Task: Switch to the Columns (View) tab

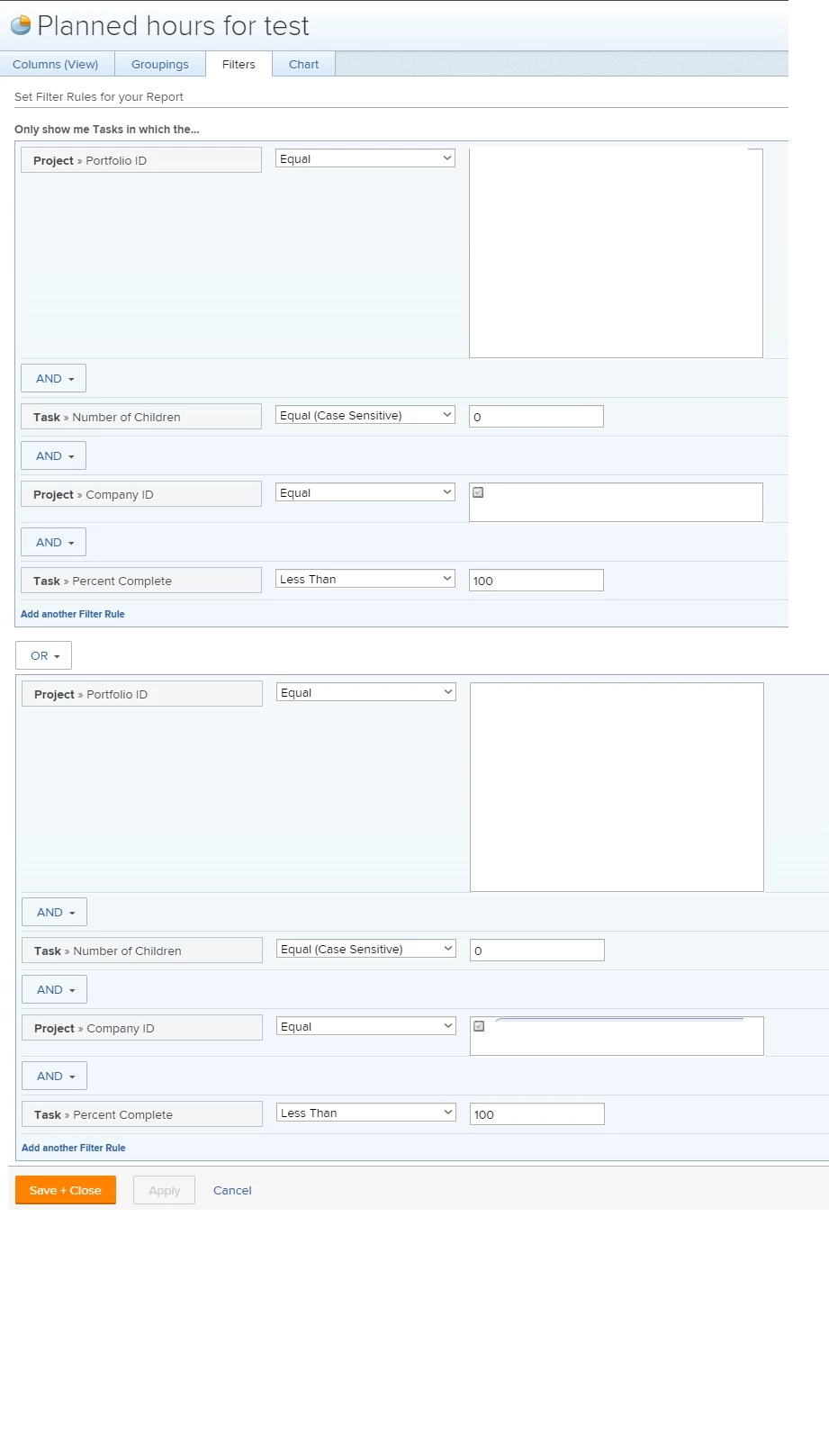Action: click(x=57, y=64)
